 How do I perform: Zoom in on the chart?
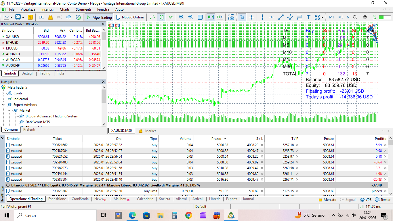coord(182,17)
